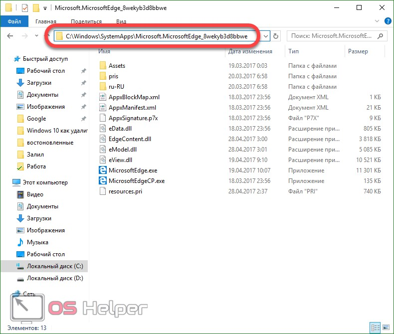Click the Back navigation arrow

10,36
